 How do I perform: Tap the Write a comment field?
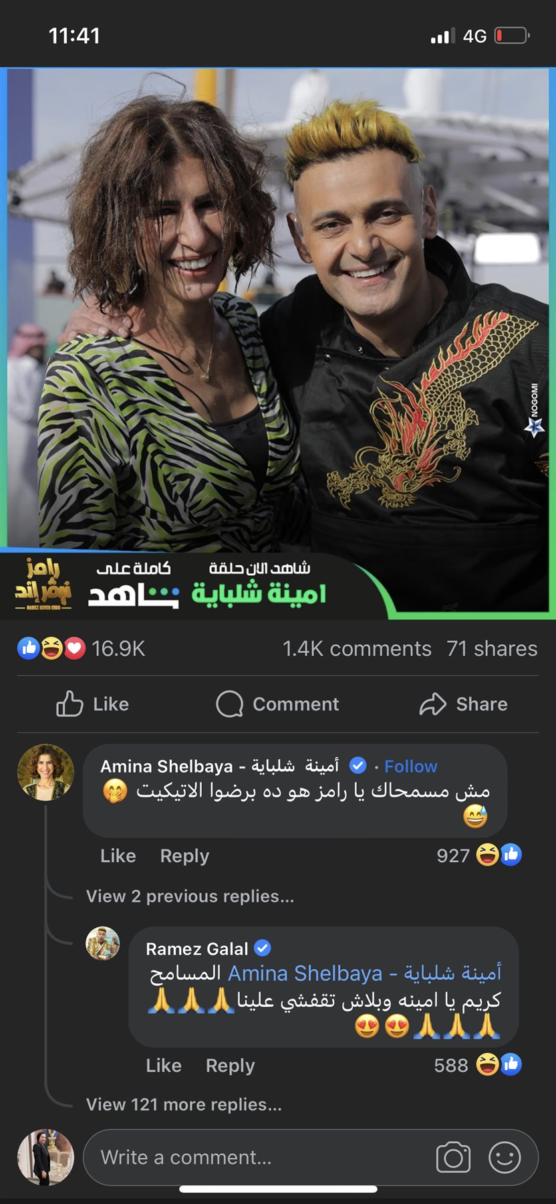(x=311, y=1157)
